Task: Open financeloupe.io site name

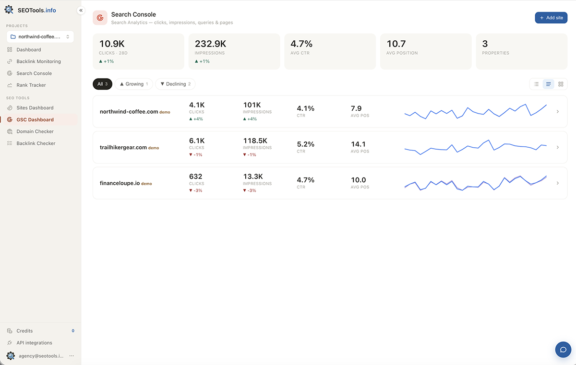Action: (120, 183)
